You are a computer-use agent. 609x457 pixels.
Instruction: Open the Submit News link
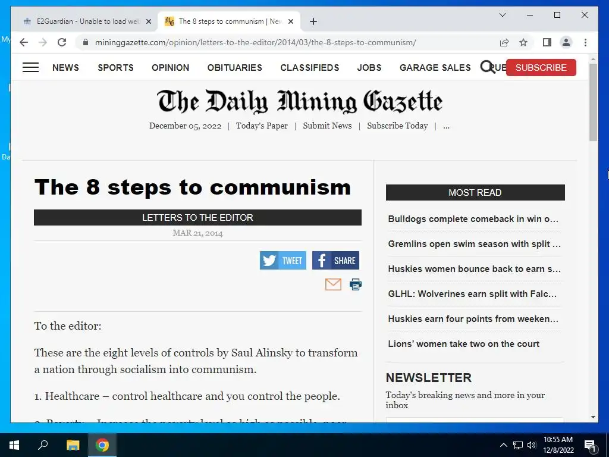328,126
